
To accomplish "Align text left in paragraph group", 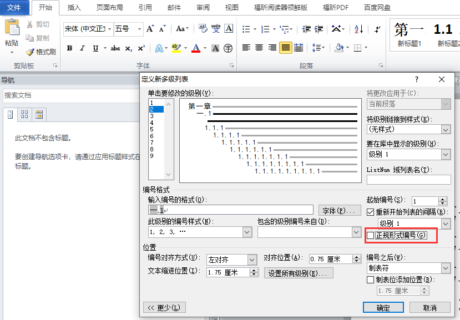I will [246, 48].
